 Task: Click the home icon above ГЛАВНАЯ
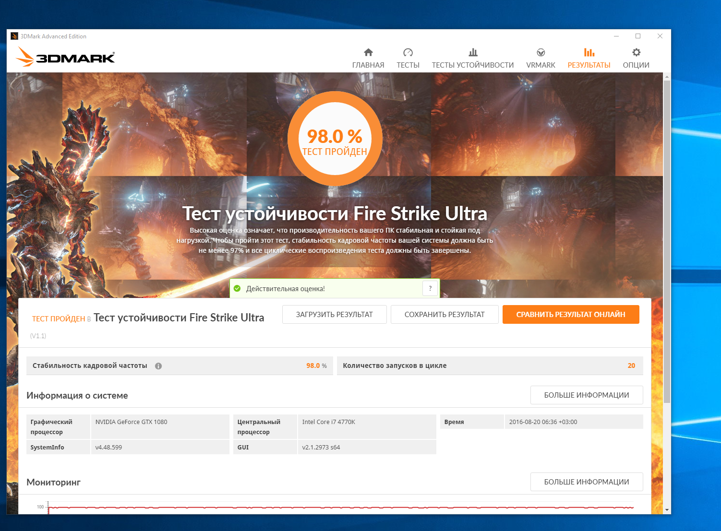click(x=368, y=52)
